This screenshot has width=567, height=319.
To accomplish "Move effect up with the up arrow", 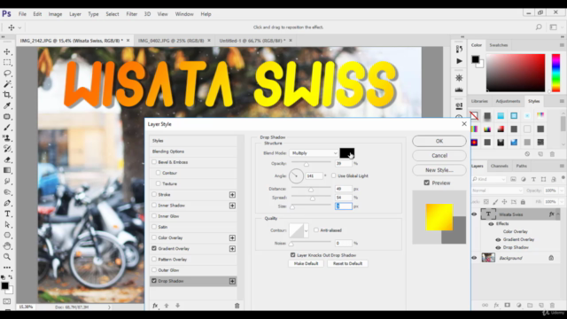I will [x=167, y=306].
